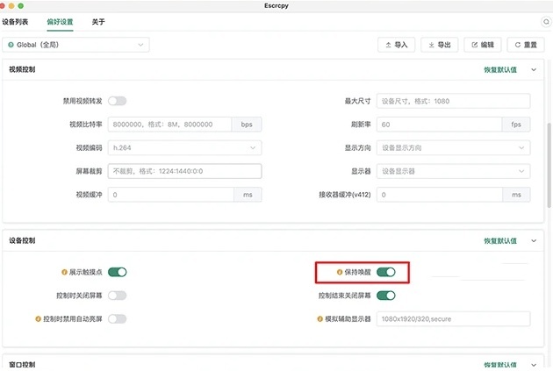The image size is (553, 371).
Task: Click 恢复默认值 in 窗口控制 section
Action: tap(500, 365)
